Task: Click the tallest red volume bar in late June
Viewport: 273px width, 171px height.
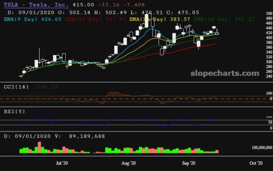Action: pyautogui.click(x=39, y=147)
